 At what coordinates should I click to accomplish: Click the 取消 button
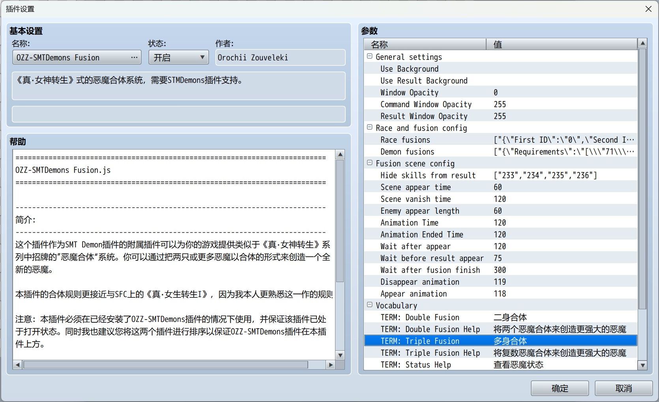pos(623,388)
